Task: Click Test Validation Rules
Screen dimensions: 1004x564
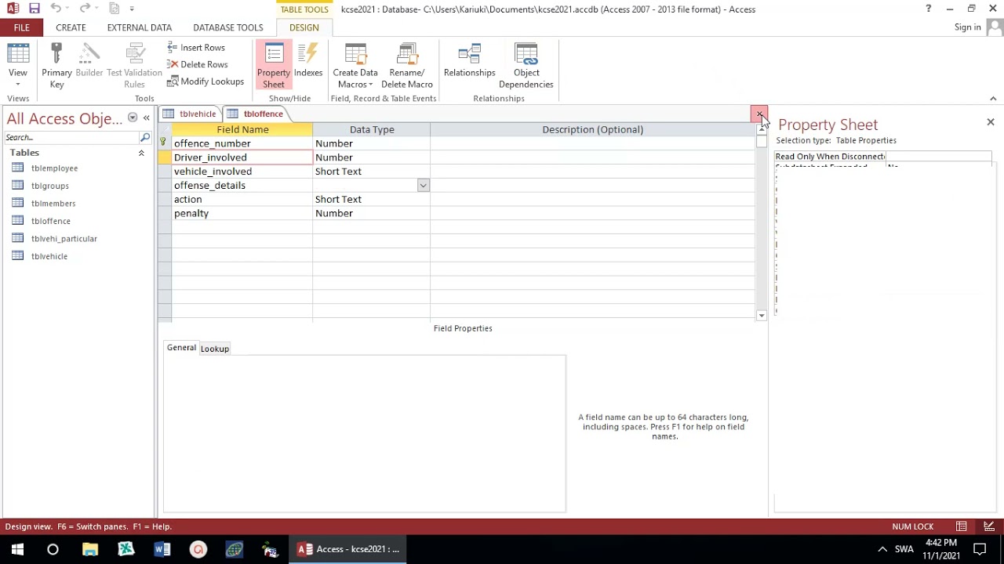Action: point(134,67)
